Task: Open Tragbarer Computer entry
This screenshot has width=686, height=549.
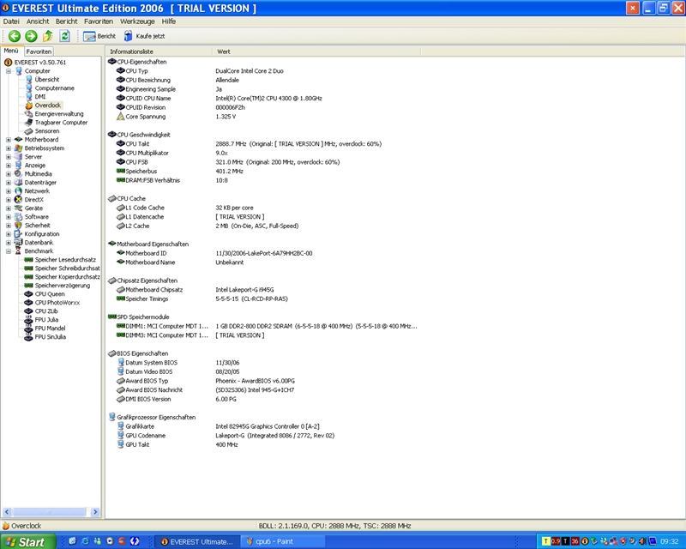Action: click(x=61, y=122)
